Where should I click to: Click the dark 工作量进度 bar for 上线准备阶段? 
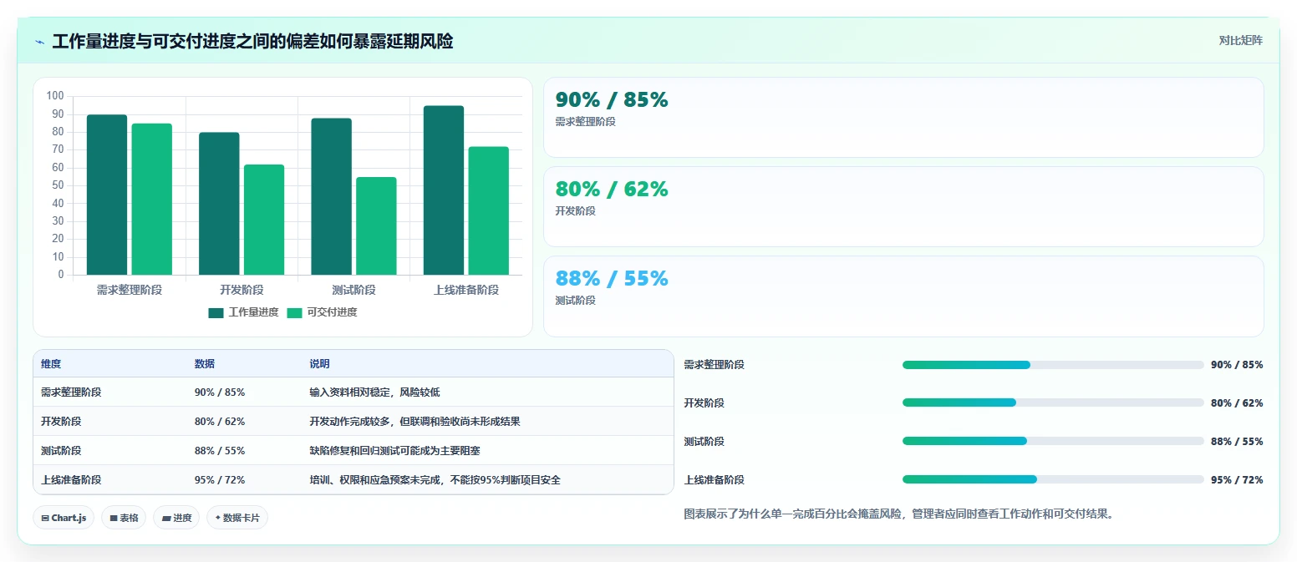(444, 190)
